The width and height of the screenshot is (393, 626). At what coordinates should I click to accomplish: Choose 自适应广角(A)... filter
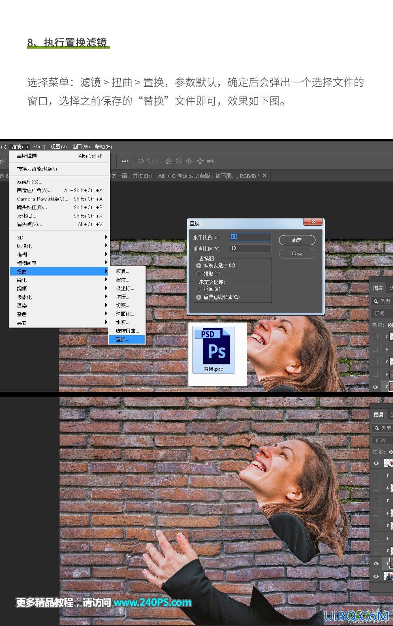point(59,190)
